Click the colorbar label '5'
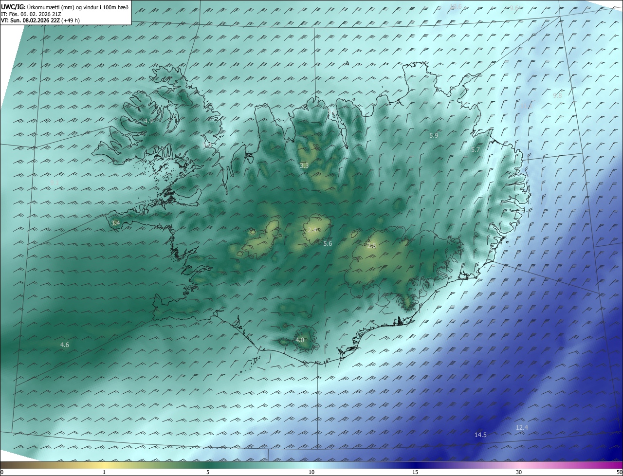623x476 pixels. pyautogui.click(x=208, y=472)
